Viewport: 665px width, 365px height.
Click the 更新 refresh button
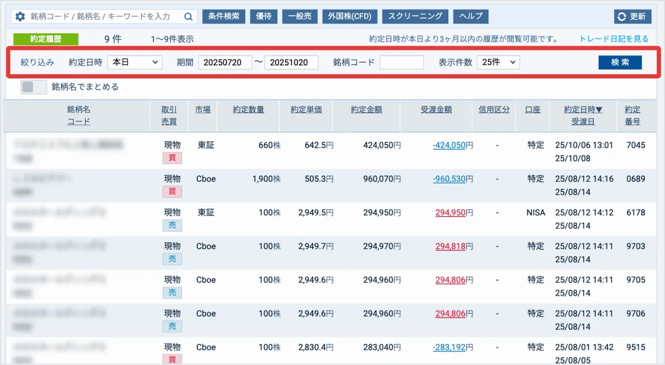click(x=632, y=17)
